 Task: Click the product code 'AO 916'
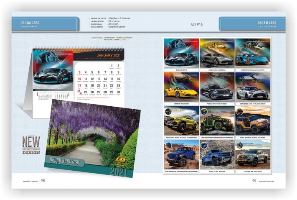(x=196, y=25)
